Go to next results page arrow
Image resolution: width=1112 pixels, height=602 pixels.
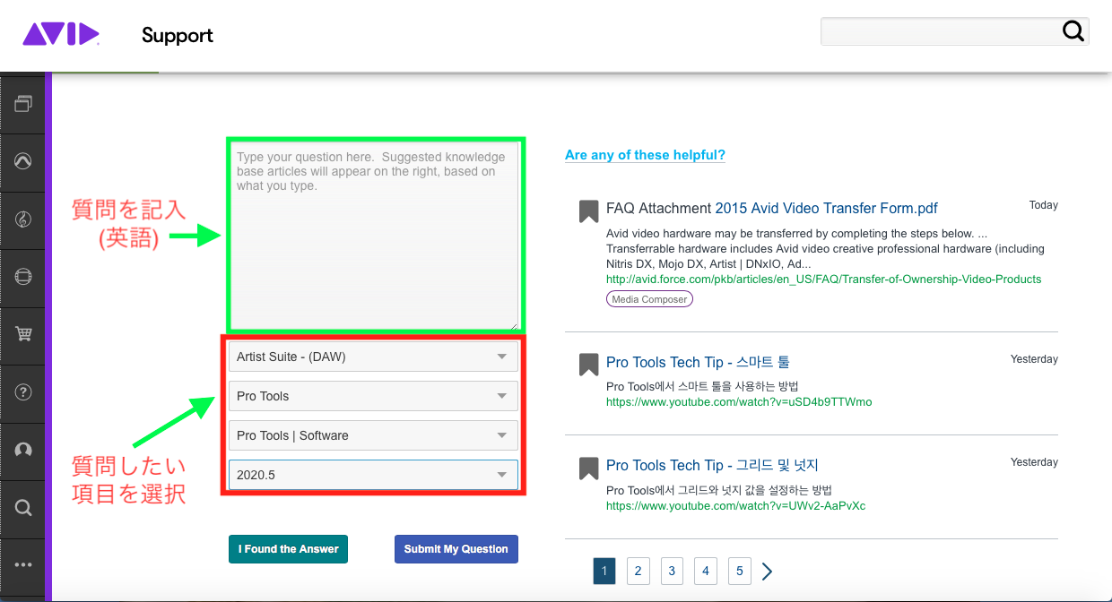coord(767,571)
